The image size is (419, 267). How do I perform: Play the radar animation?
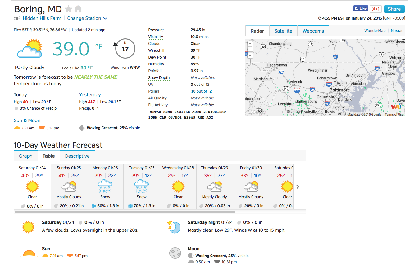coord(250,55)
